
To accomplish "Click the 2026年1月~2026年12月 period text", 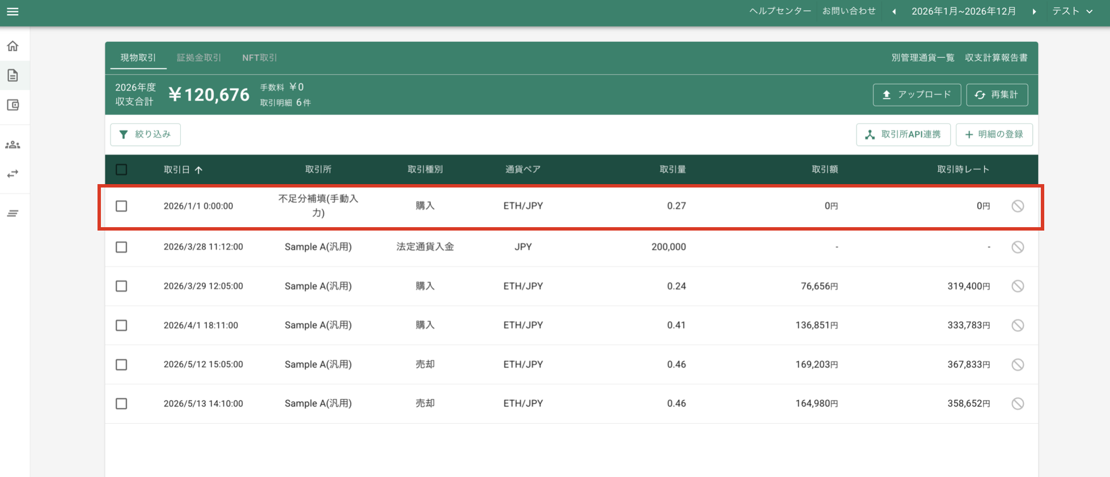I will coord(964,11).
